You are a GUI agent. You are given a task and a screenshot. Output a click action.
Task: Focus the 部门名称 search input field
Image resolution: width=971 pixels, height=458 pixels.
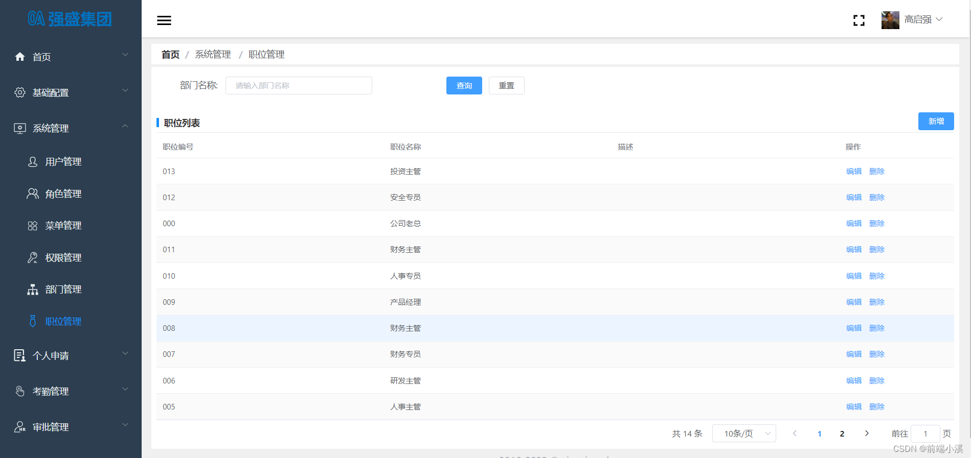299,86
